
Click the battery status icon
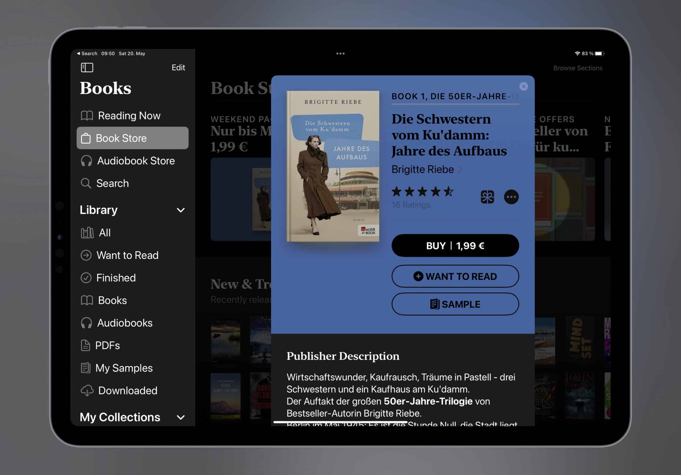tap(599, 53)
